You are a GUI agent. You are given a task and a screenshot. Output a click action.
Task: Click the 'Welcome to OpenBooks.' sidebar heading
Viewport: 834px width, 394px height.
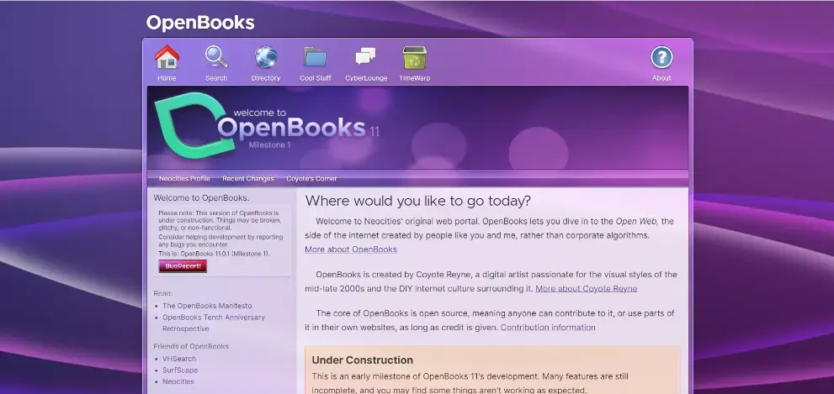point(202,197)
